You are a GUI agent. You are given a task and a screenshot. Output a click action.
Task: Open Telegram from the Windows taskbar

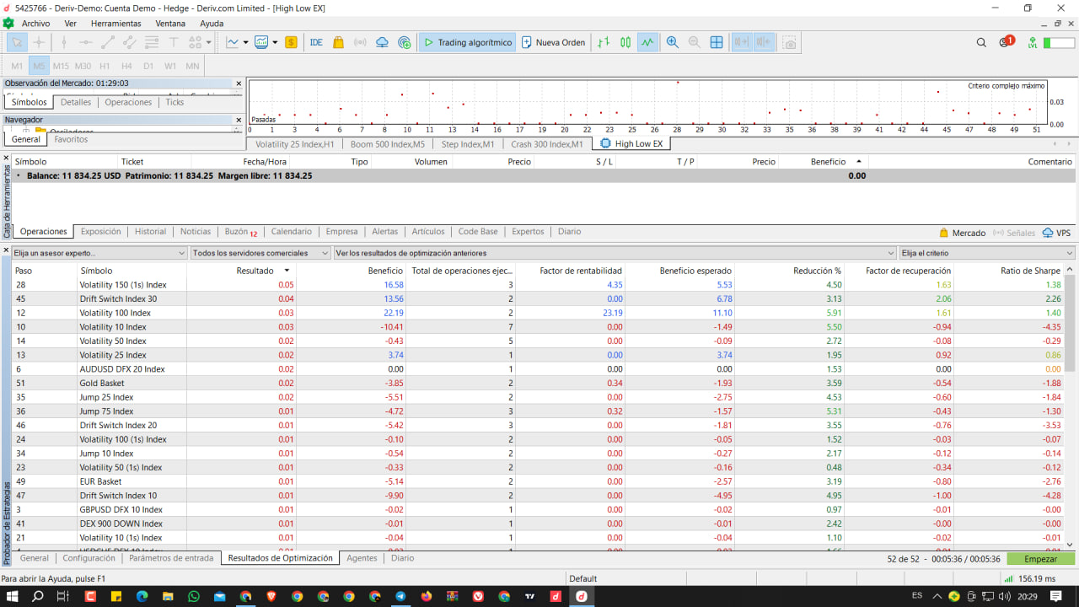(400, 596)
